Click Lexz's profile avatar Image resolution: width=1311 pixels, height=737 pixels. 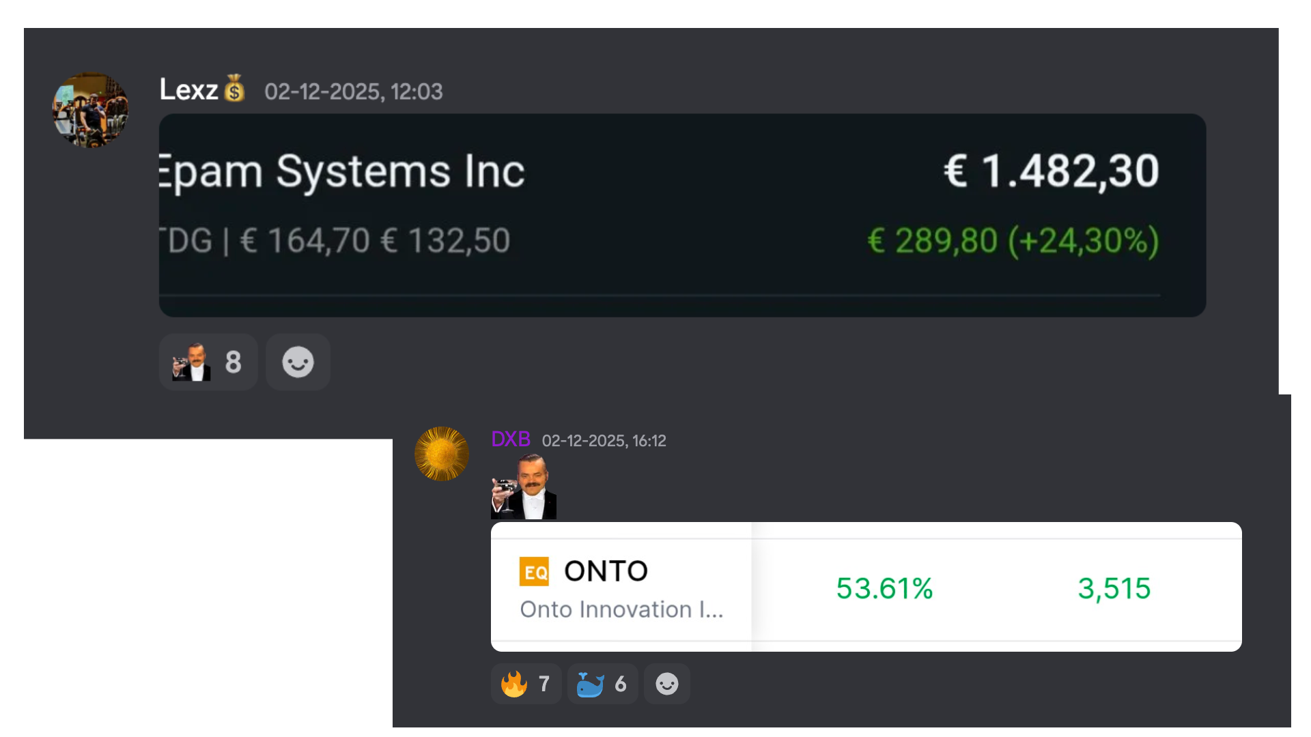pyautogui.click(x=90, y=110)
